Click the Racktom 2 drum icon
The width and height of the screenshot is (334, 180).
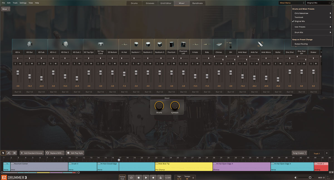click(148, 44)
